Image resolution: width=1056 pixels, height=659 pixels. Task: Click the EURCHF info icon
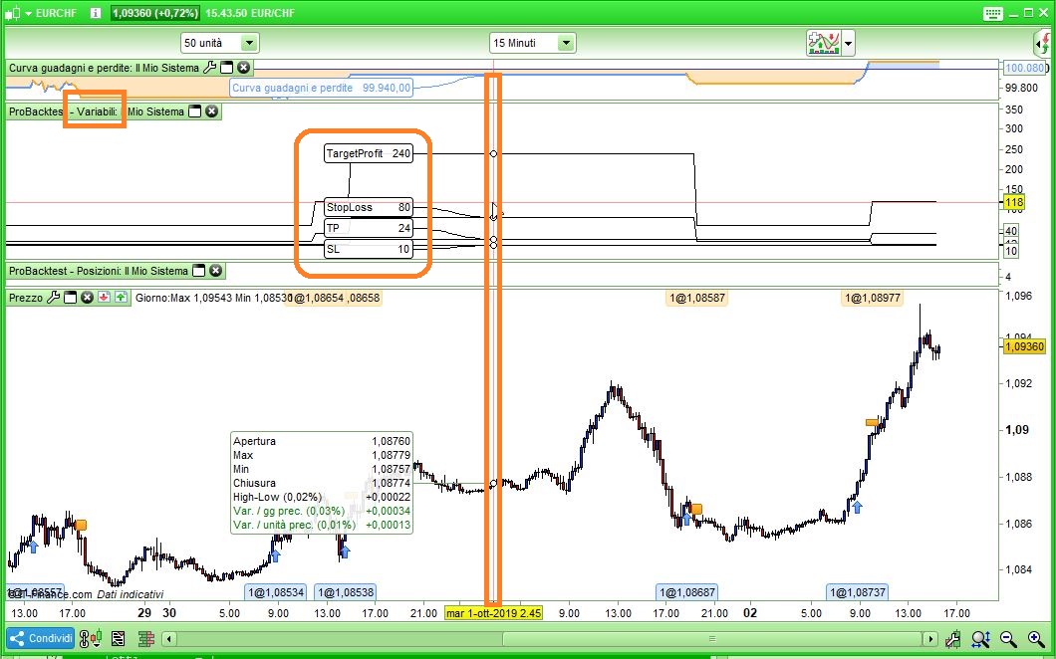click(95, 13)
